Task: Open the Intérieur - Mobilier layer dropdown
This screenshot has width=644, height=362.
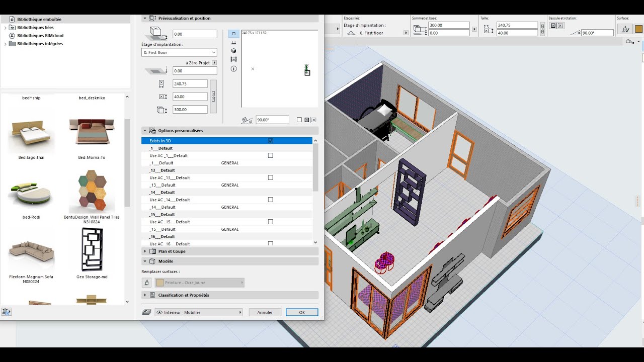Action: pos(199,312)
